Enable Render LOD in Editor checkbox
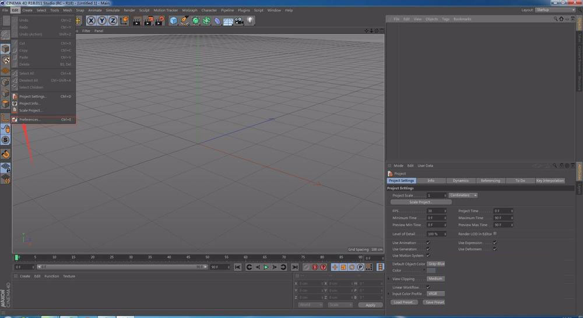Image resolution: width=583 pixels, height=318 pixels. click(x=495, y=234)
